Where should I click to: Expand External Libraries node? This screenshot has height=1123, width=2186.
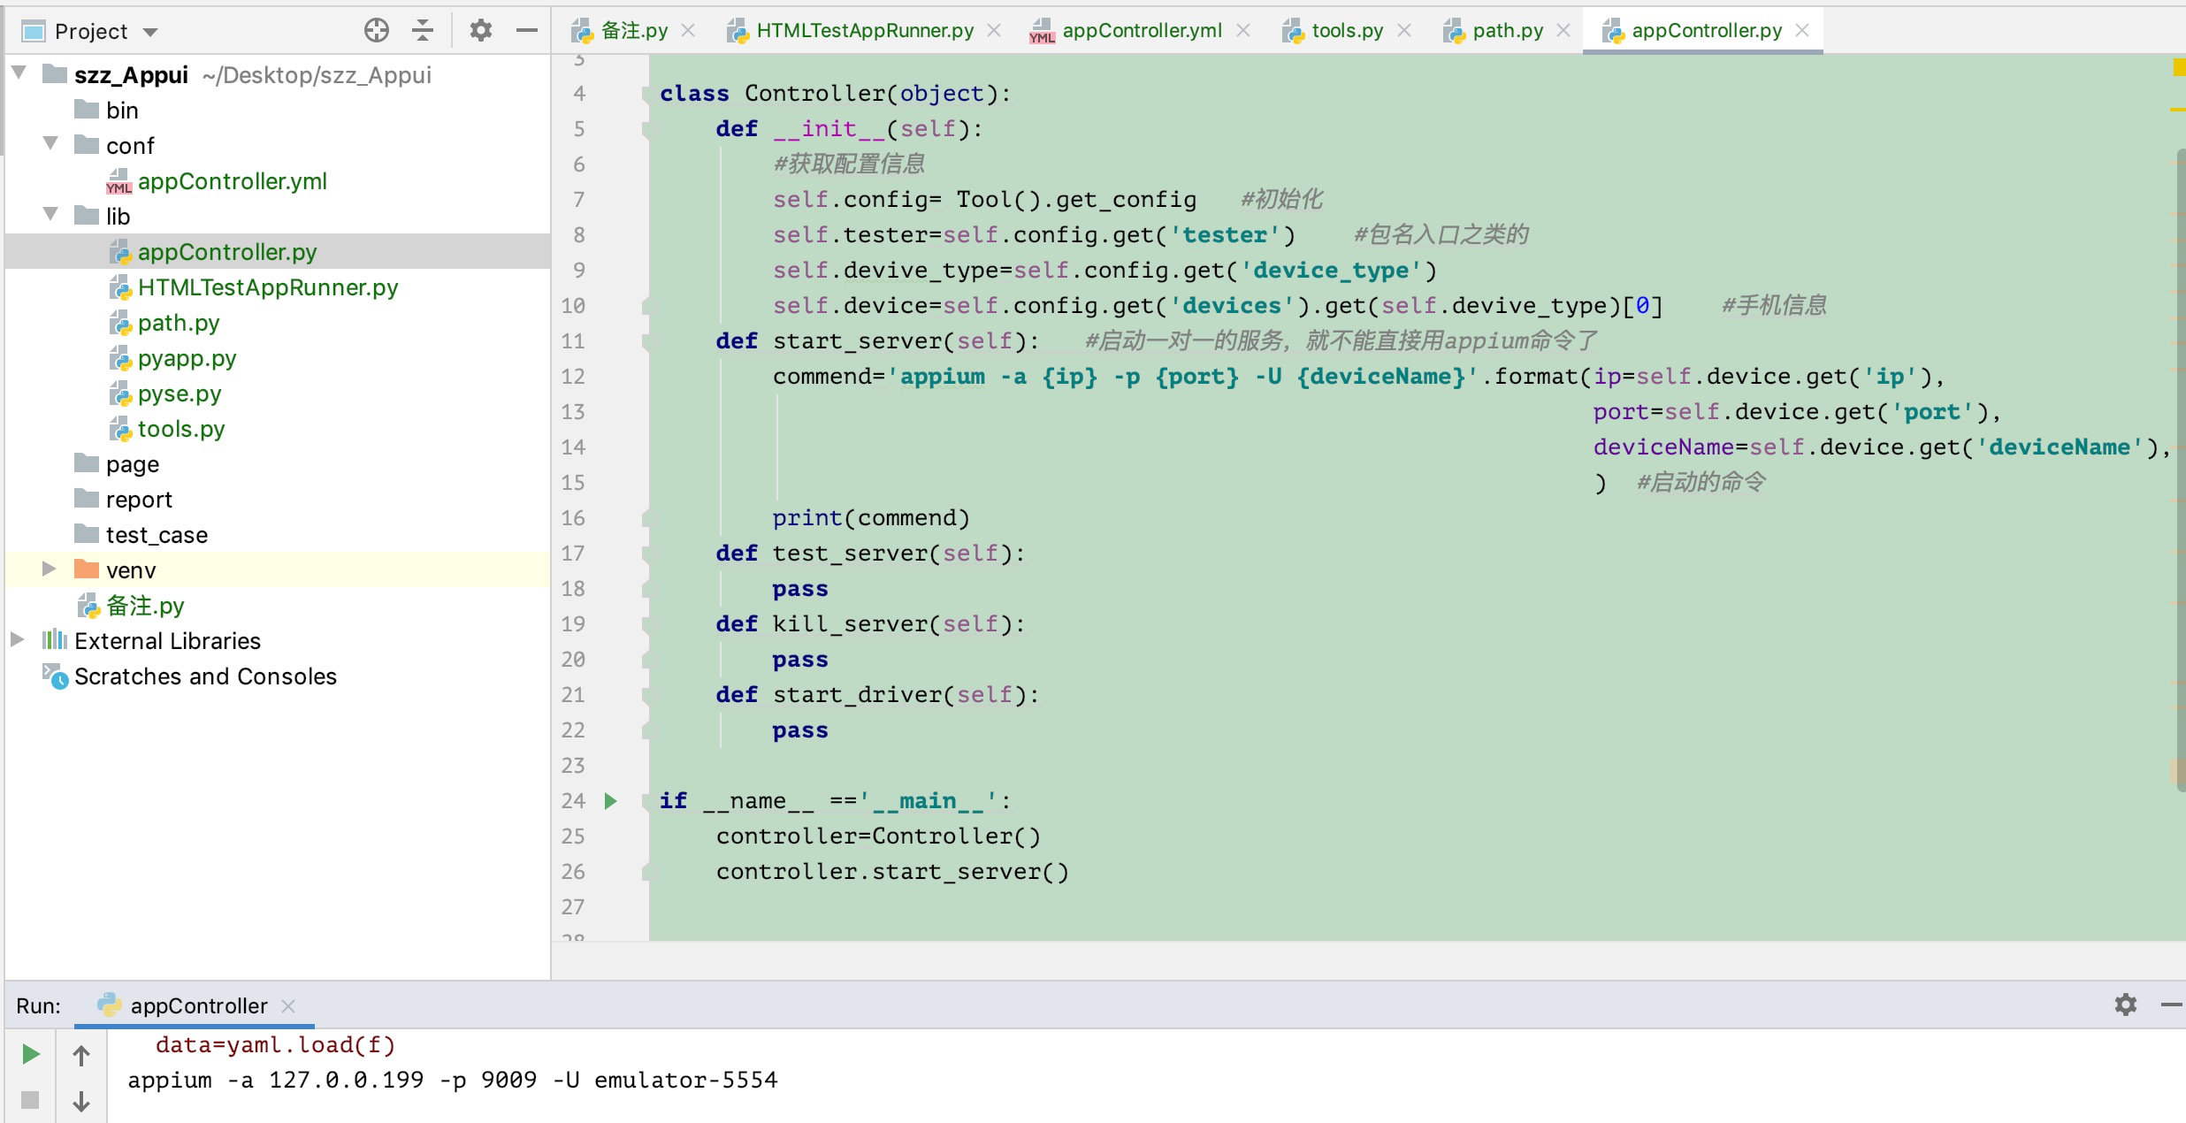(x=17, y=639)
